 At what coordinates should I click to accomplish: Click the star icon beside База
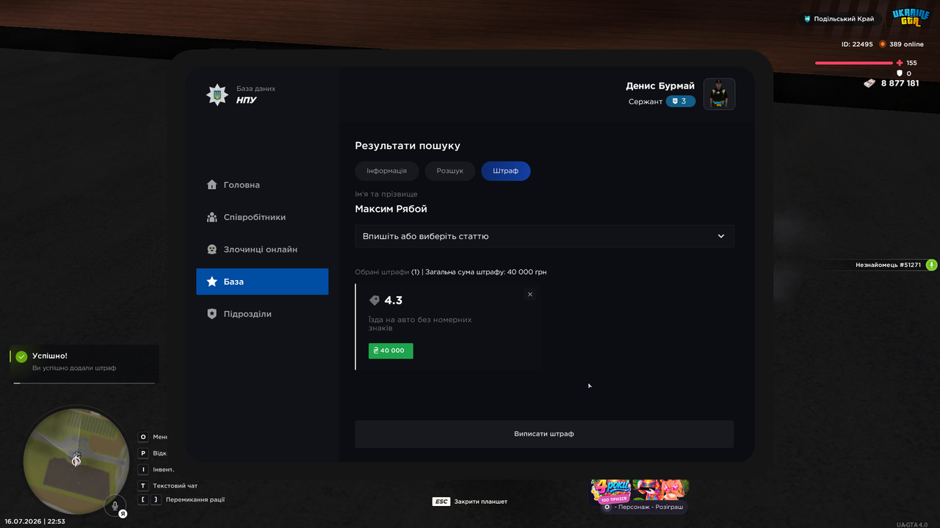[x=212, y=282]
